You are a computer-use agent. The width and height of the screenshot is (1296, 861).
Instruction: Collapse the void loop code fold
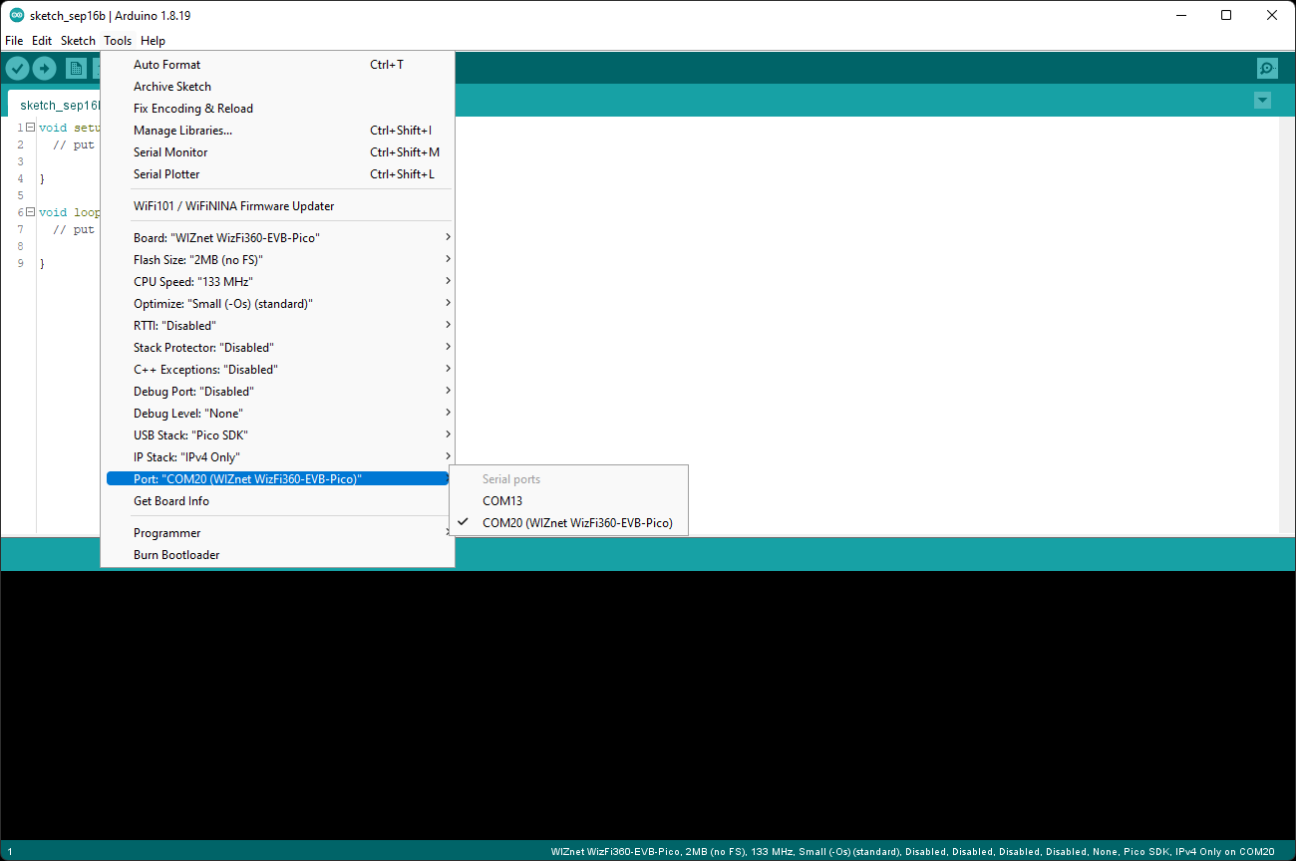30,212
